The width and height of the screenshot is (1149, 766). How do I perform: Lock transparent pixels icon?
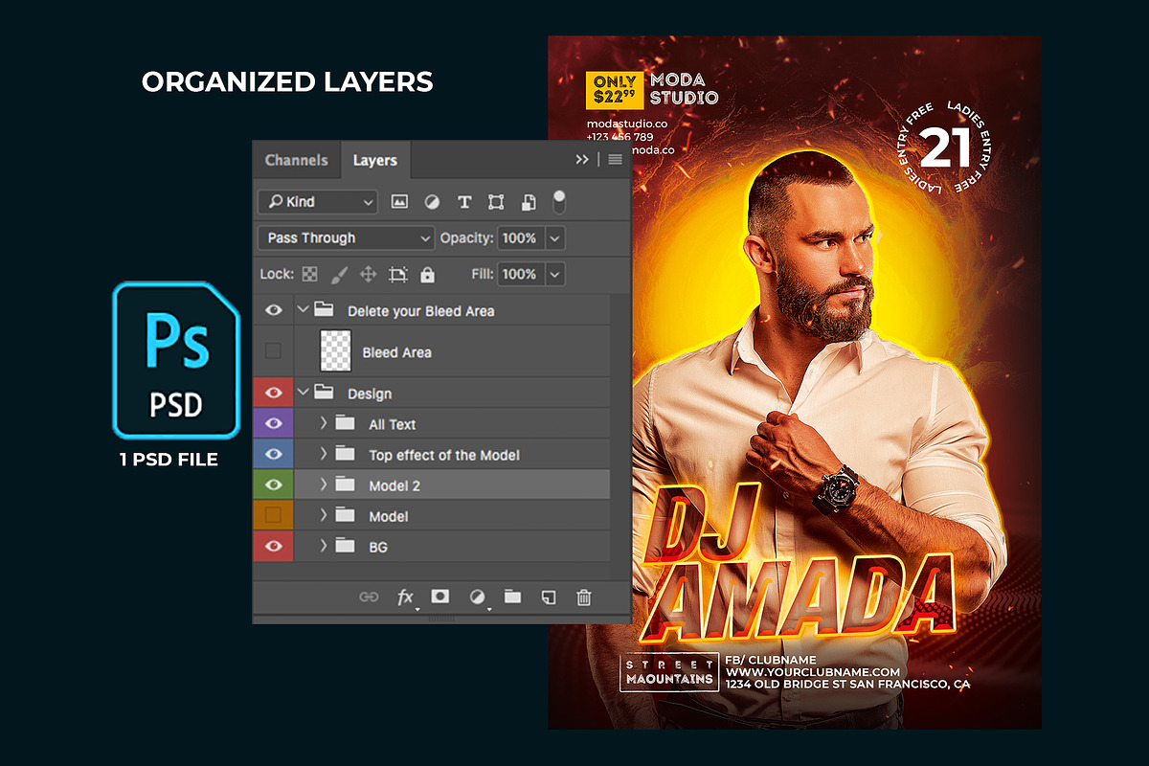309,274
